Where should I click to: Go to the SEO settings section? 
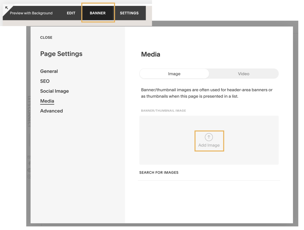coord(45,81)
